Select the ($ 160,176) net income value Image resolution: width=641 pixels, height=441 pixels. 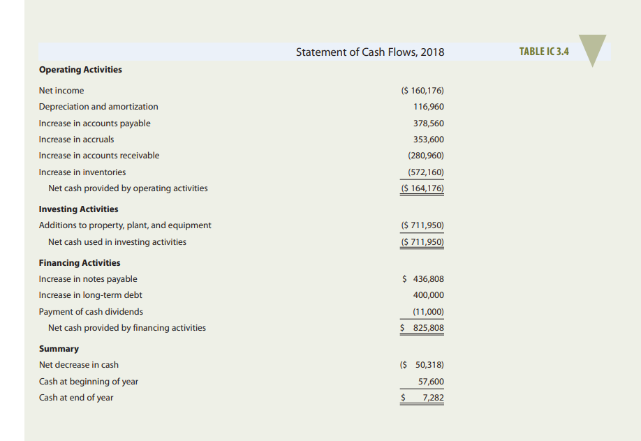click(x=422, y=90)
